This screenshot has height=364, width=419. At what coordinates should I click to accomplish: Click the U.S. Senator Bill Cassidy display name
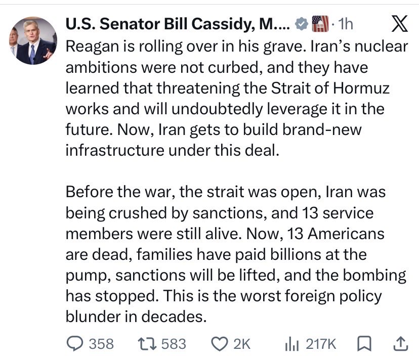178,24
